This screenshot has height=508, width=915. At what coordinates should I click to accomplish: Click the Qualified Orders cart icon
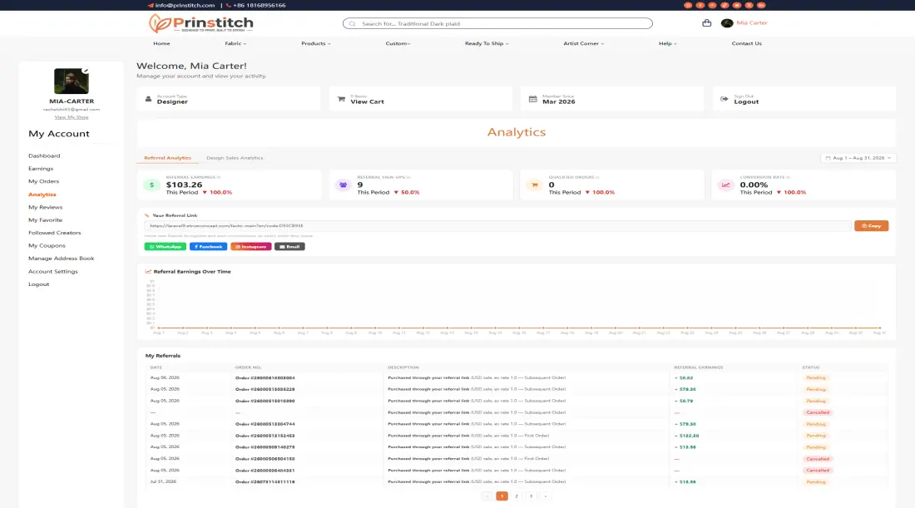coord(535,185)
